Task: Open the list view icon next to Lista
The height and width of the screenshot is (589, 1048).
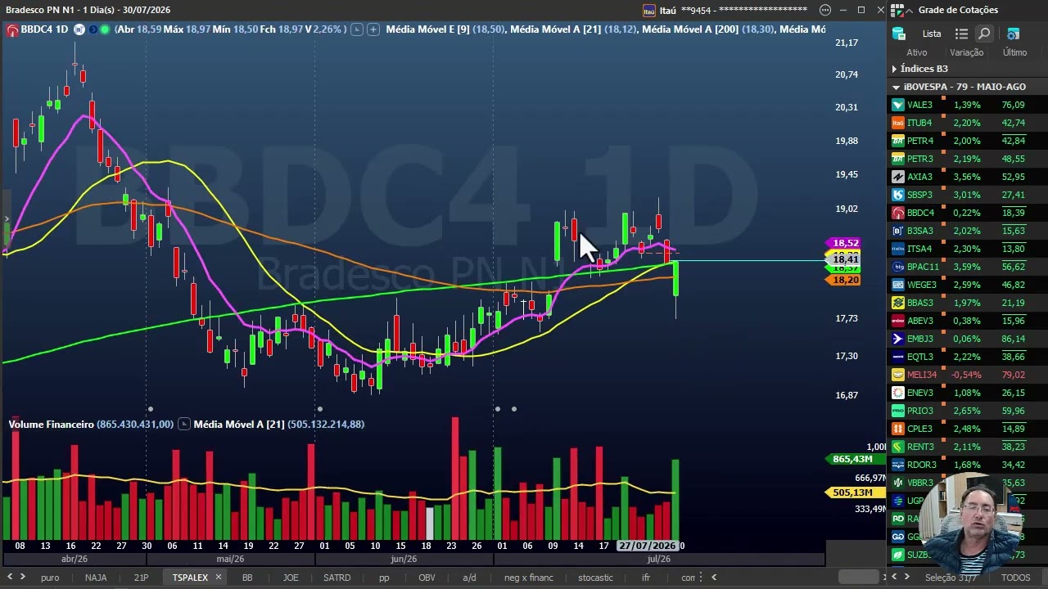Action: 961,34
